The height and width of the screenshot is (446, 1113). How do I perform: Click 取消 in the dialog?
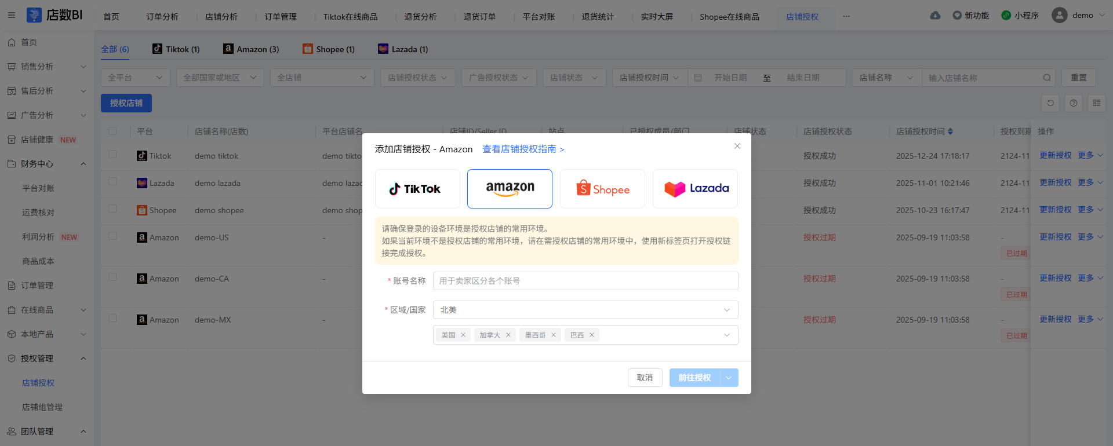tap(645, 378)
